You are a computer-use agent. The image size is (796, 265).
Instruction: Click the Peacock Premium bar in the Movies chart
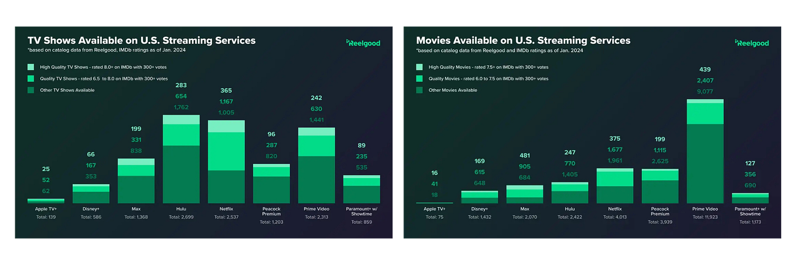[x=659, y=186]
